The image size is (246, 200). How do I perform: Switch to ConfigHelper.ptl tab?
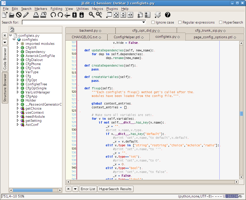[128, 37]
